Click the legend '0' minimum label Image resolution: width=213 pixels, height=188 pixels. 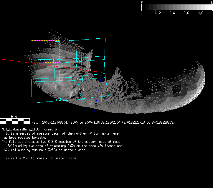pos(142,2)
